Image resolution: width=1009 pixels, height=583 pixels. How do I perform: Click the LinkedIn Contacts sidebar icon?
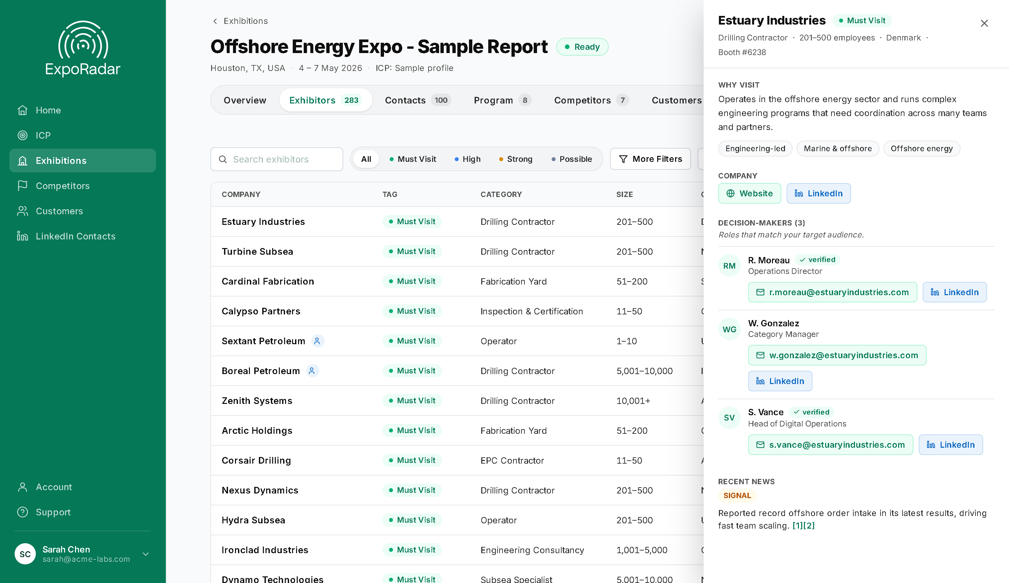[x=23, y=236]
